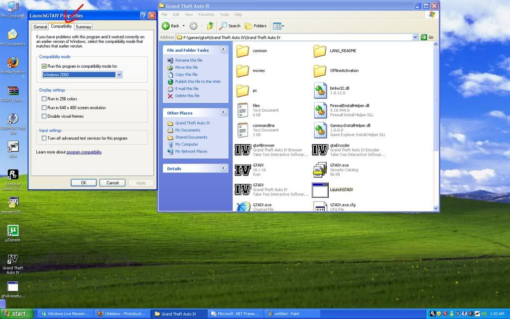
Task: Switch to Microsoft .NET Framework taskbar button
Action: coord(236,314)
